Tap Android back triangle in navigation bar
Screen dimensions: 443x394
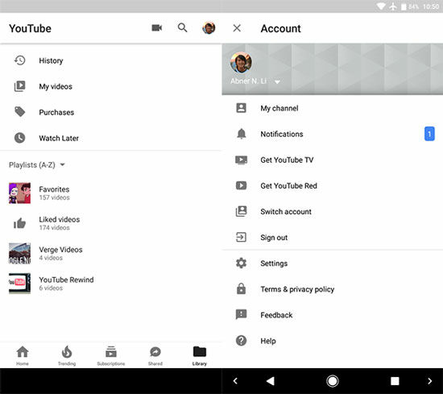pyautogui.click(x=271, y=381)
